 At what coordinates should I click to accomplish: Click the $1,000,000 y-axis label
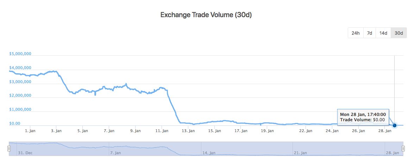(20, 109)
